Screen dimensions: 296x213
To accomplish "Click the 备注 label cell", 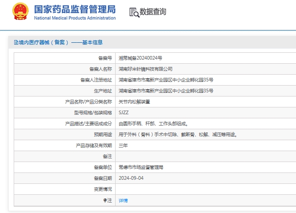I will (x=65, y=157).
